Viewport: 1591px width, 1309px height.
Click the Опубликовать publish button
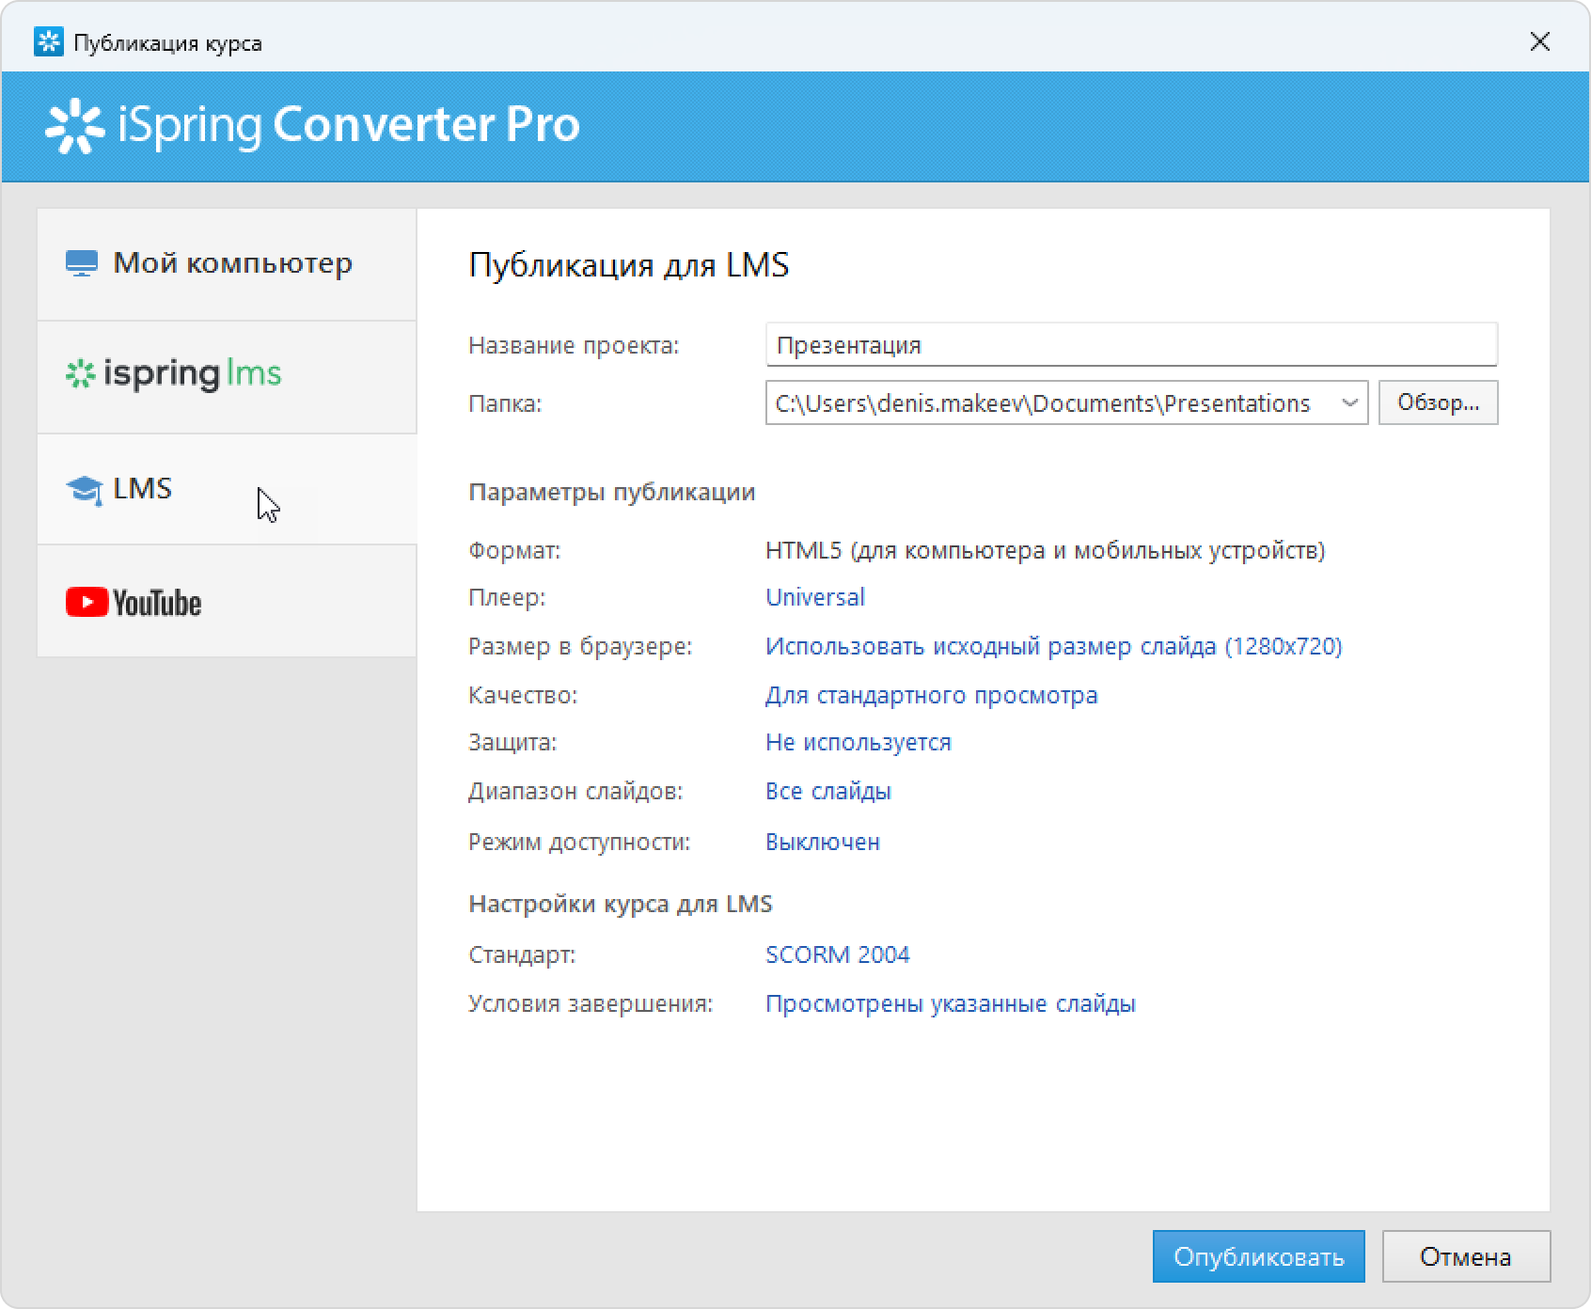1259,1256
